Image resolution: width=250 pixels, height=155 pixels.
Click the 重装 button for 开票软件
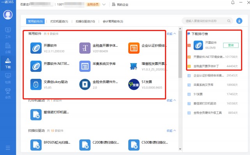click(231, 45)
